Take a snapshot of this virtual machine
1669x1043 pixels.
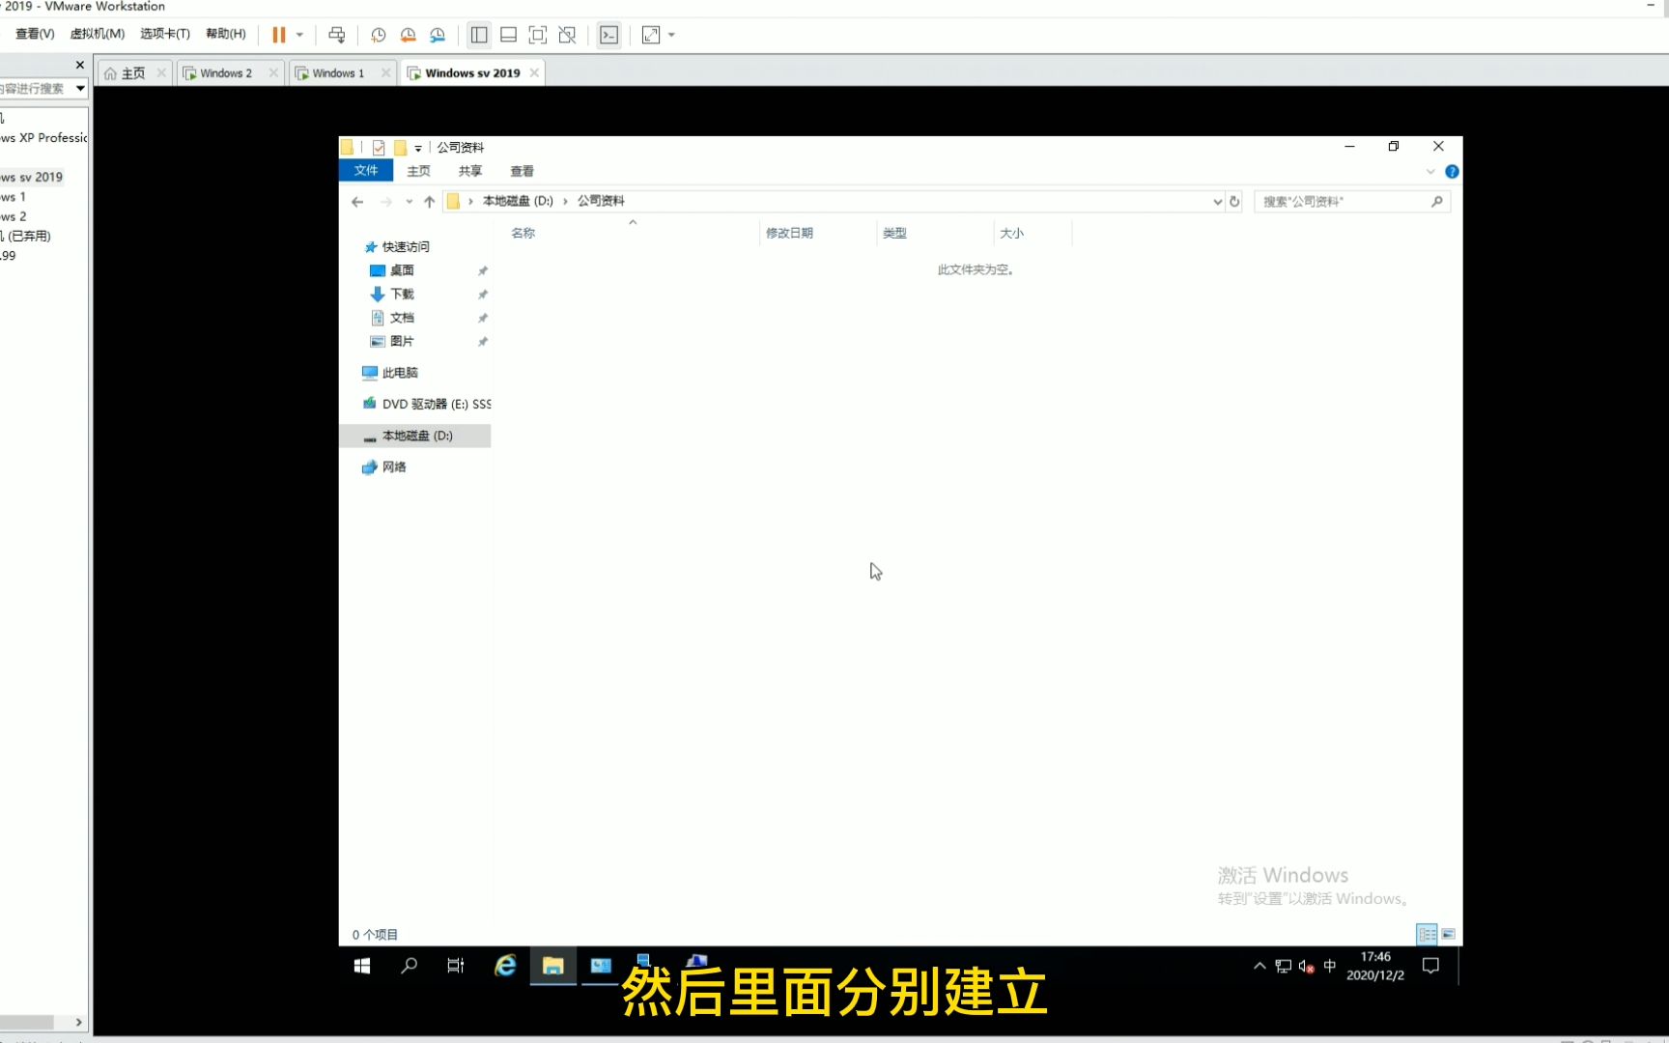pyautogui.click(x=379, y=35)
